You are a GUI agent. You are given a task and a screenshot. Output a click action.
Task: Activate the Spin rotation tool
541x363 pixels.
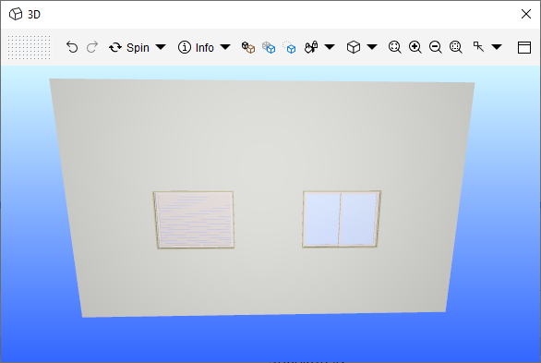(129, 47)
